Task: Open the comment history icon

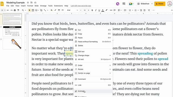Action: click(x=124, y=4)
